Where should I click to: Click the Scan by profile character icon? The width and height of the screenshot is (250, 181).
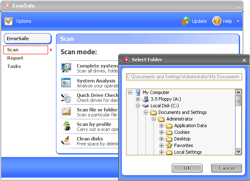click(67, 126)
